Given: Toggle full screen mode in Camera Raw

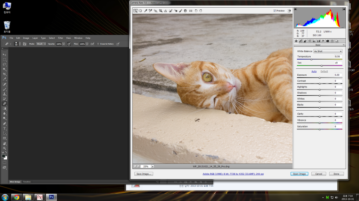Looking at the screenshot, I should (289, 11).
